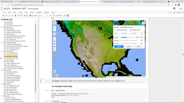Zoom in on the map
Screen dimensions: 184x103
(x=54, y=27)
